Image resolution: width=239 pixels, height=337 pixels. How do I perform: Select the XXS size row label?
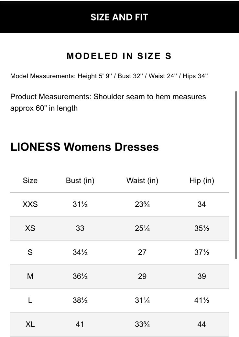tap(30, 204)
